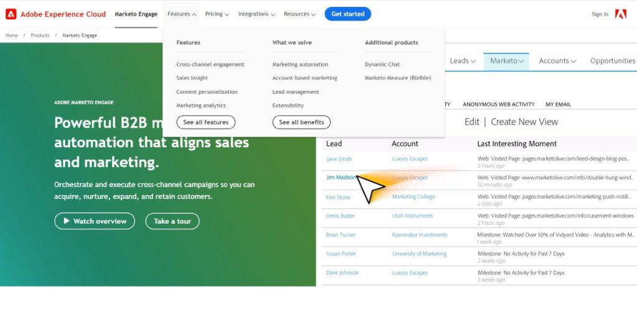
Task: Open lead Denis Butler
Action: pyautogui.click(x=340, y=216)
